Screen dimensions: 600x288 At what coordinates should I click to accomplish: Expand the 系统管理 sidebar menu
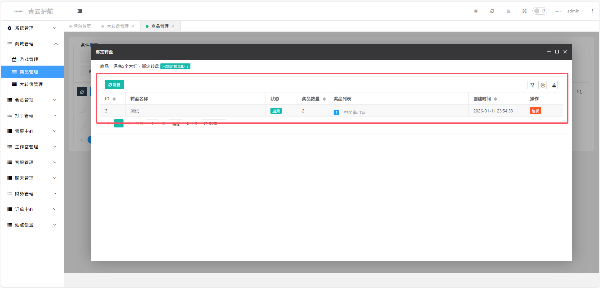[x=32, y=28]
